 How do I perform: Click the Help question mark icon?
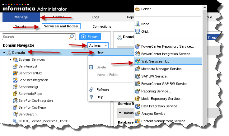(x=91, y=97)
